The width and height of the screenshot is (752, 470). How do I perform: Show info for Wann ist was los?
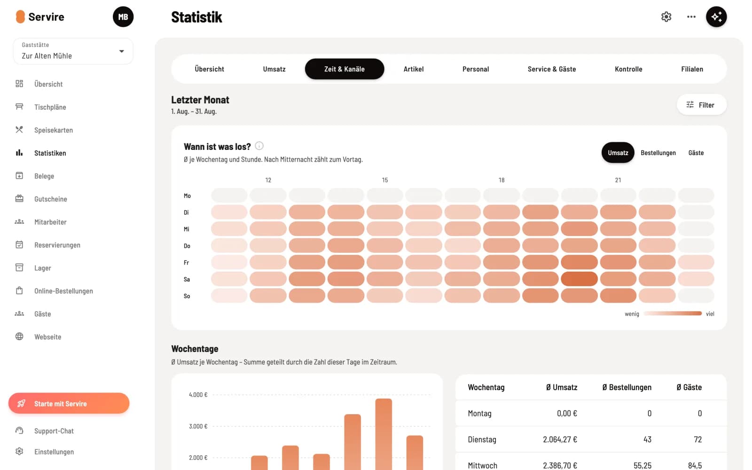click(259, 146)
